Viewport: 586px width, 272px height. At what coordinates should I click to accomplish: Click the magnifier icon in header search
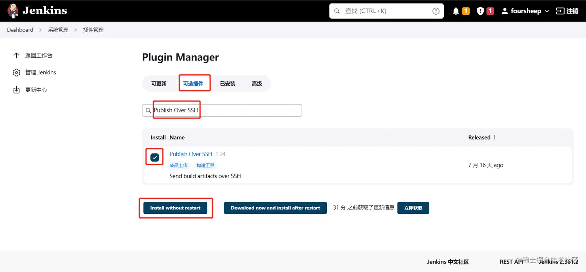coord(337,11)
